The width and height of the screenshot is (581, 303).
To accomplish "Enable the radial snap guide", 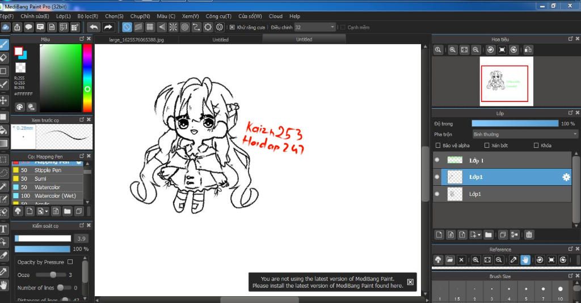I will click(x=173, y=27).
